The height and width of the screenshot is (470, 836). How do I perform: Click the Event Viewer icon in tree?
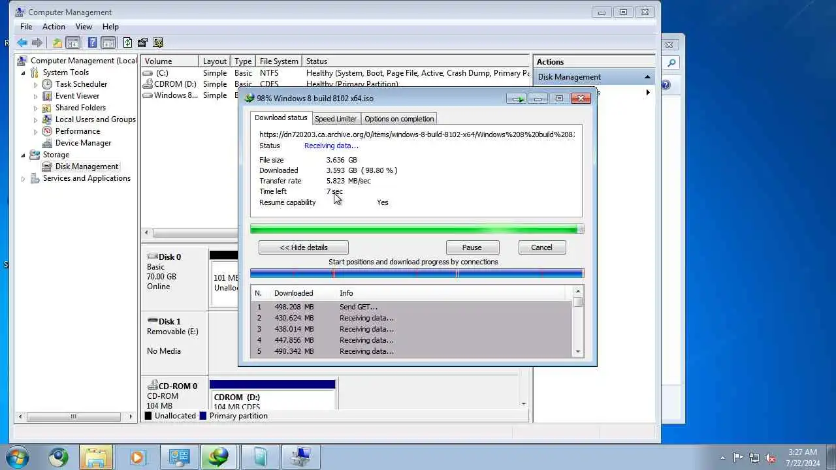(x=47, y=96)
